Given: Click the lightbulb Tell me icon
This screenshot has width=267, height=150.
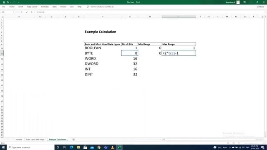Looking at the screenshot, I should (x=88, y=7).
